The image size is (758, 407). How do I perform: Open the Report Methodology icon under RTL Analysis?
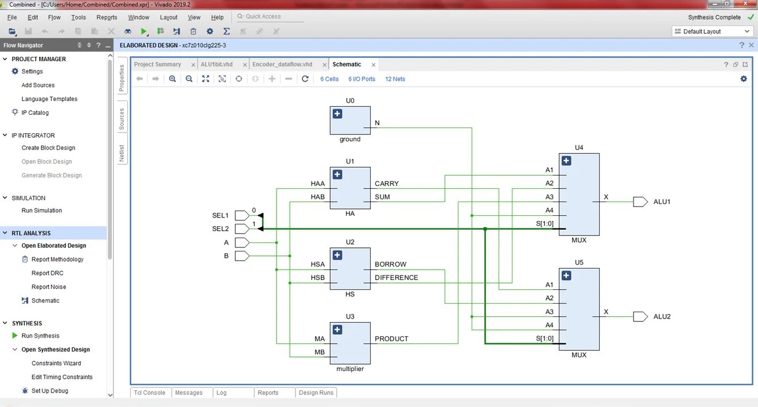click(24, 259)
